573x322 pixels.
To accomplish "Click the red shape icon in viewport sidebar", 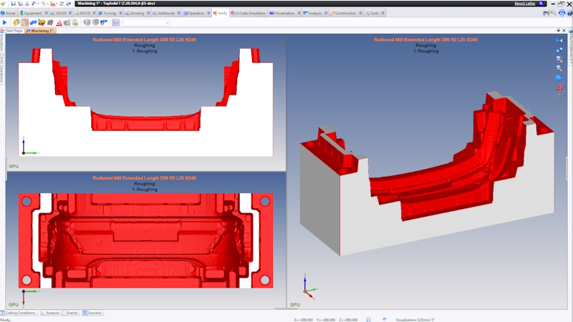I will 559,87.
